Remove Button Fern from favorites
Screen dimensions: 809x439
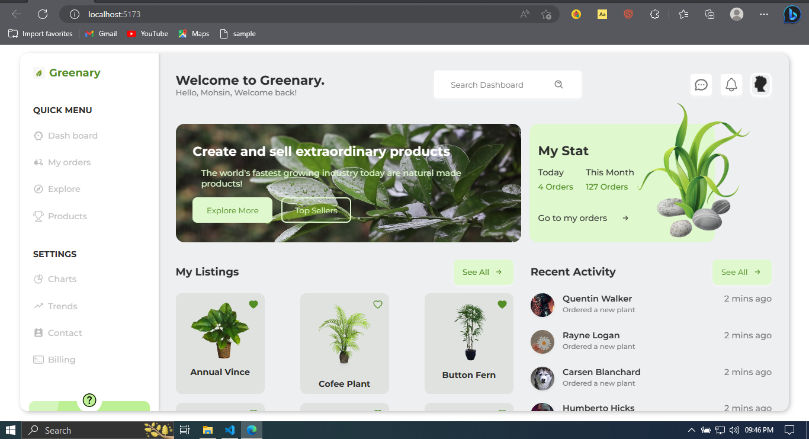click(x=502, y=304)
